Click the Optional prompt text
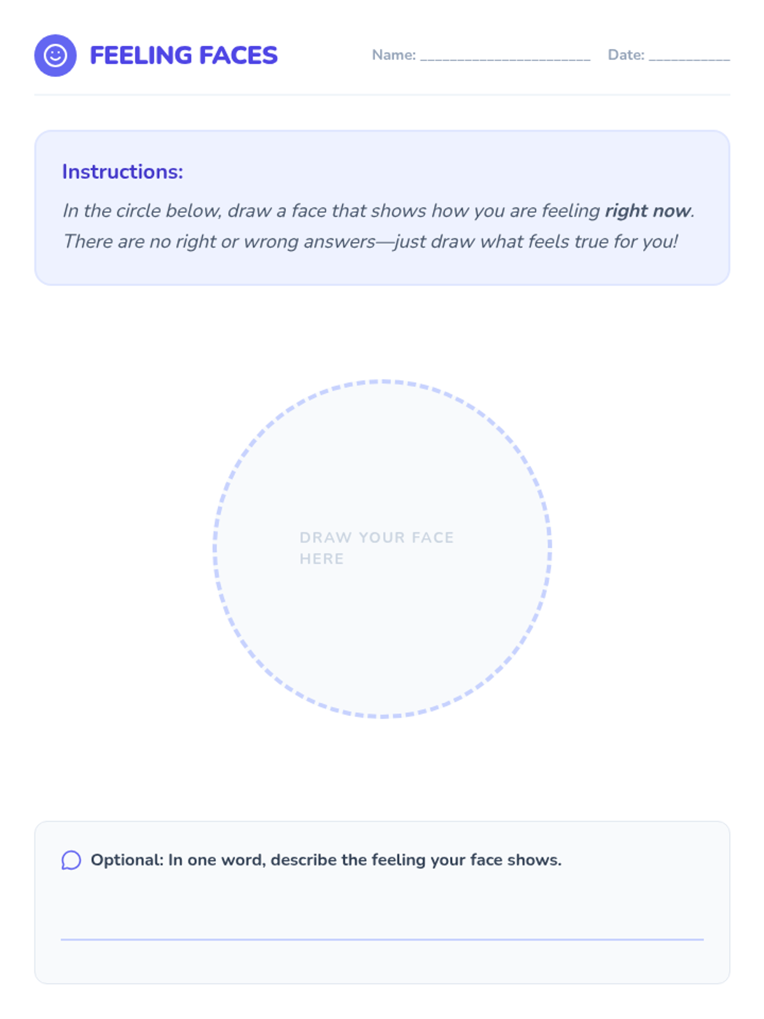The width and height of the screenshot is (764, 1019). [x=326, y=860]
